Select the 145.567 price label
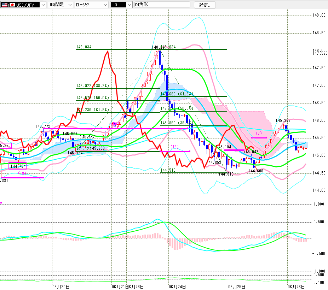 point(70,134)
